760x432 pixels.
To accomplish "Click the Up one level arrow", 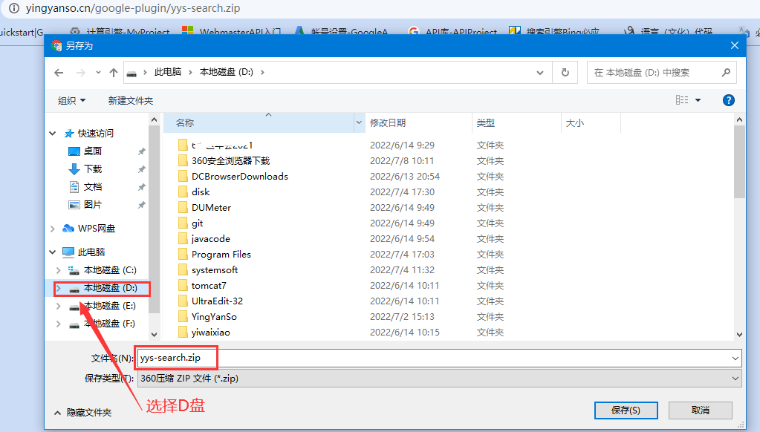I will (114, 73).
